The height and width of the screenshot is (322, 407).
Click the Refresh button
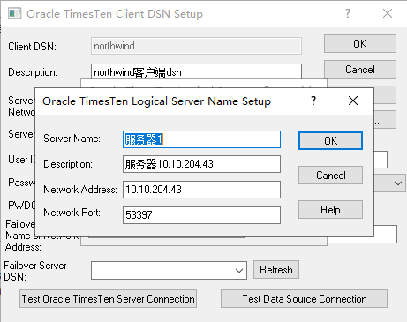pyautogui.click(x=276, y=270)
